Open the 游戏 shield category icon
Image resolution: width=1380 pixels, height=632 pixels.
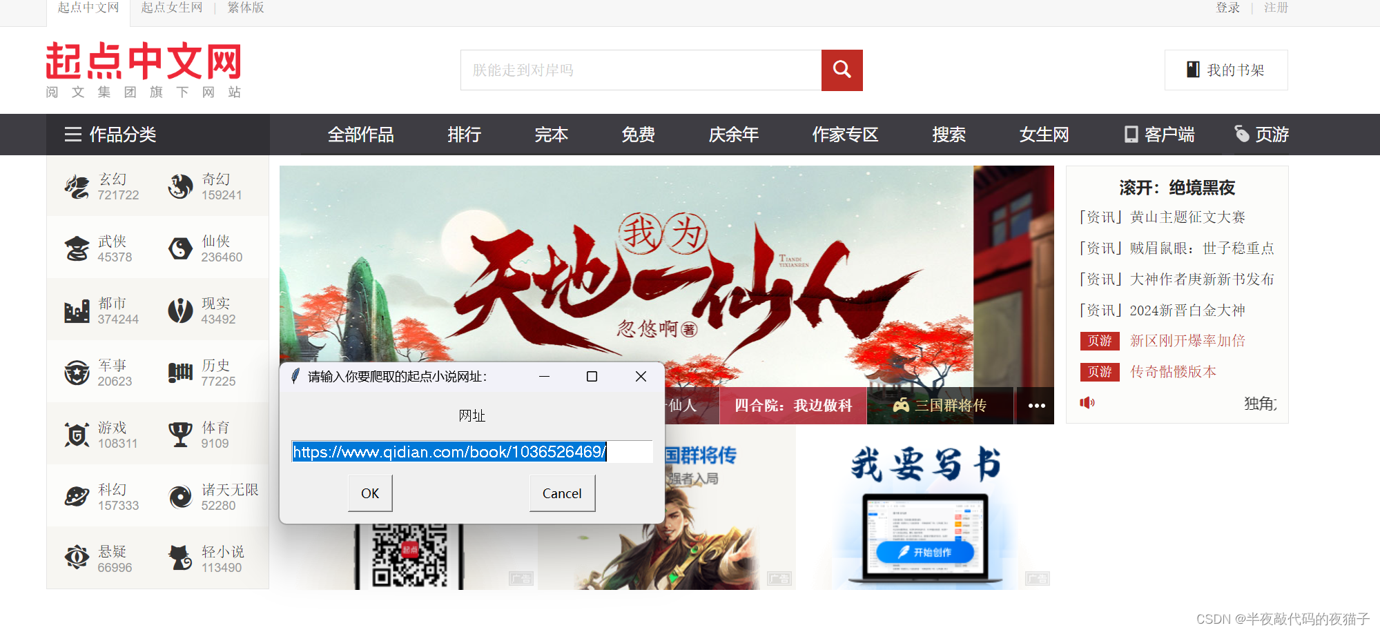[77, 435]
